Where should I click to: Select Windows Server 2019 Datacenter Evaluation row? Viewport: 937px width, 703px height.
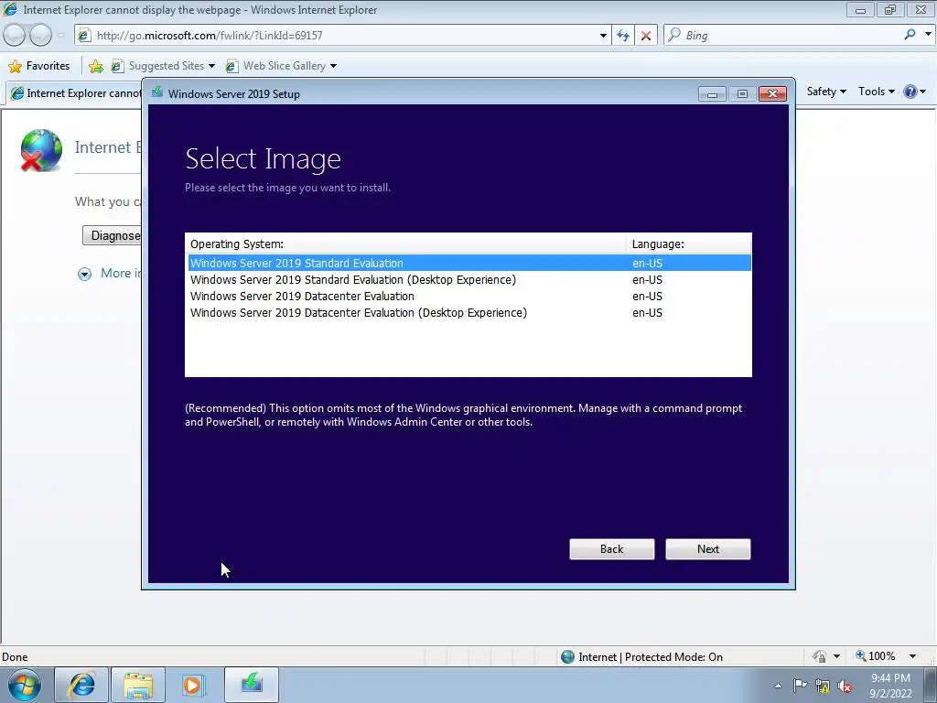click(x=469, y=297)
